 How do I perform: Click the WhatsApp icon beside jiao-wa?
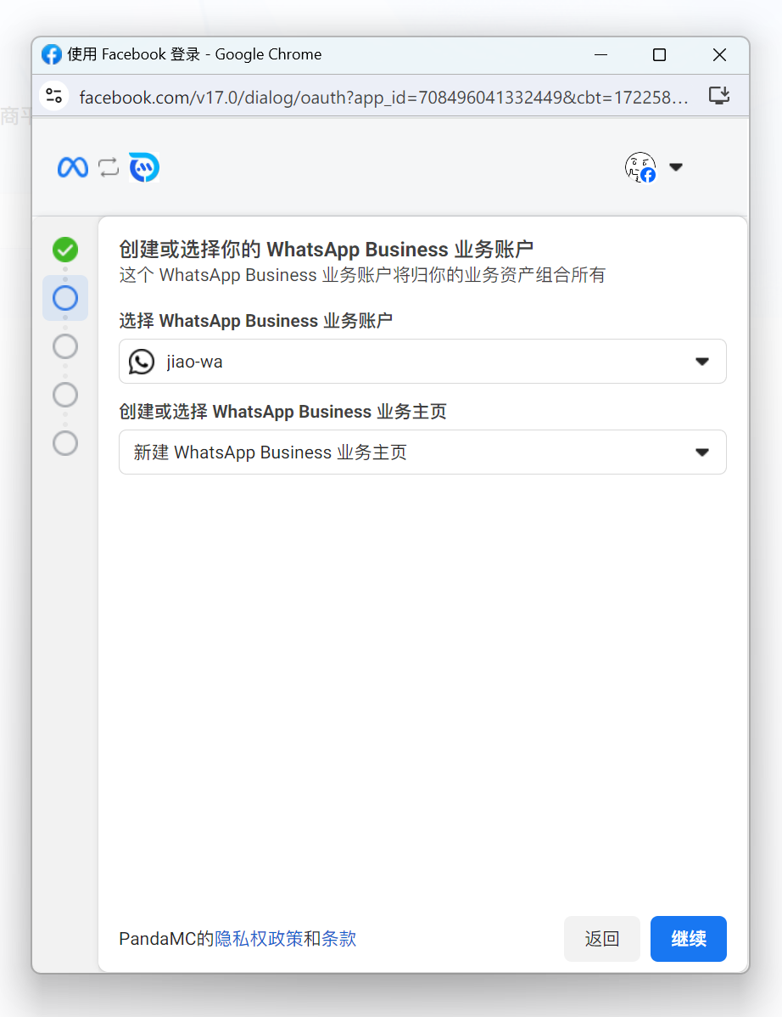point(142,362)
